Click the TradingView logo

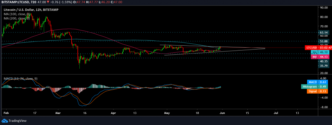tap(14, 121)
